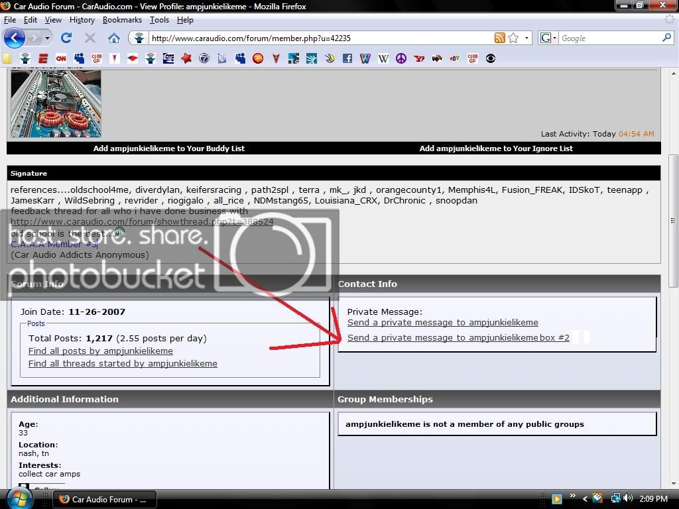Viewport: 679px width, 509px height.
Task: Open the Tools menu
Action: pyautogui.click(x=159, y=20)
